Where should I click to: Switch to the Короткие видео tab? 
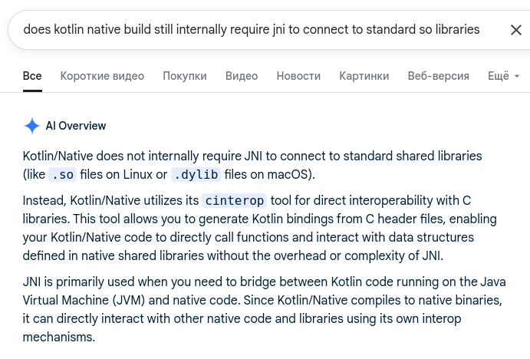point(102,76)
